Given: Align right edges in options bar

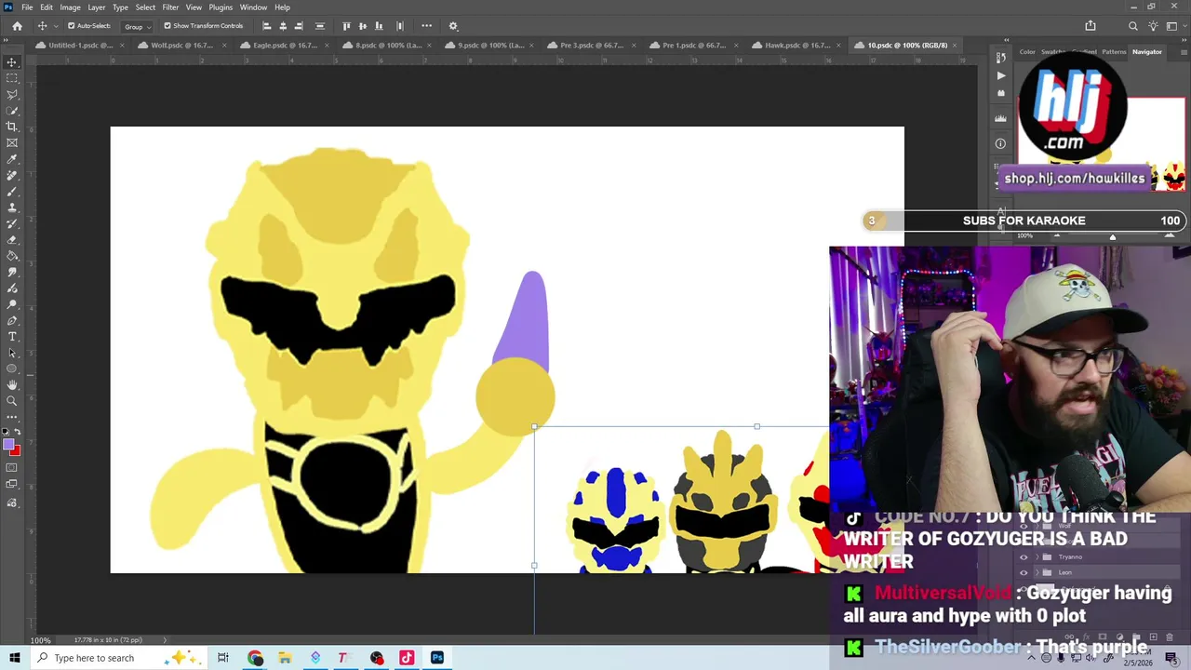Looking at the screenshot, I should click(x=299, y=26).
